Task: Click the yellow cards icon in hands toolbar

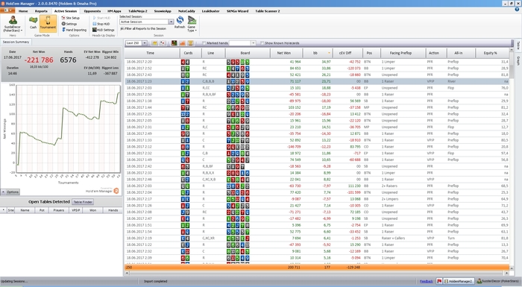Action: [154, 43]
